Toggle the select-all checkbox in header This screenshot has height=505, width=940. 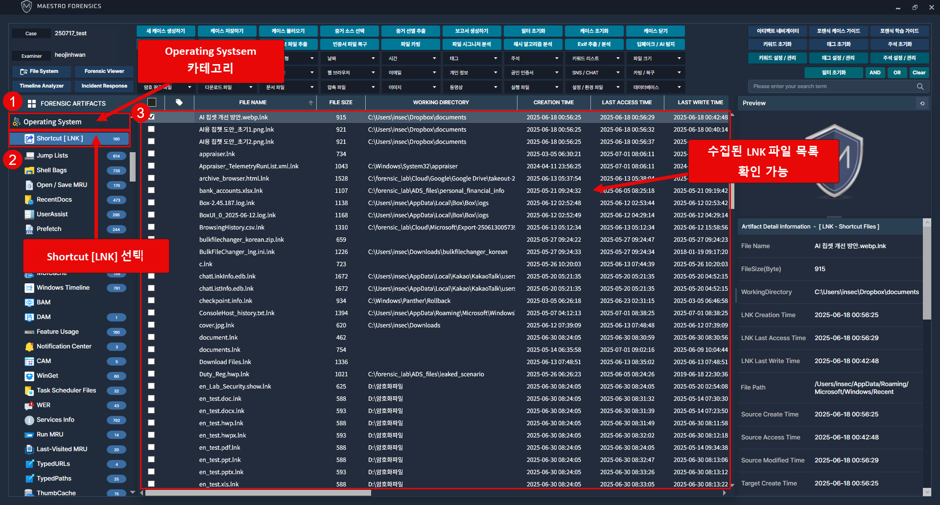point(152,102)
